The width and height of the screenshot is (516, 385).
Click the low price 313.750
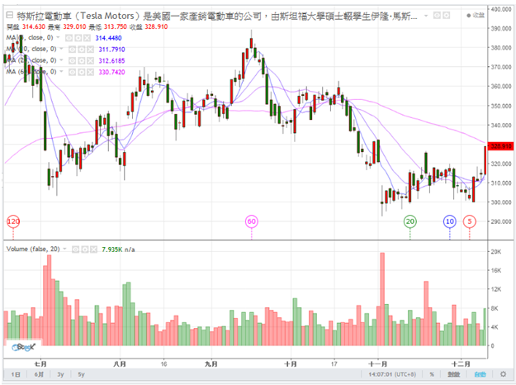(116, 26)
